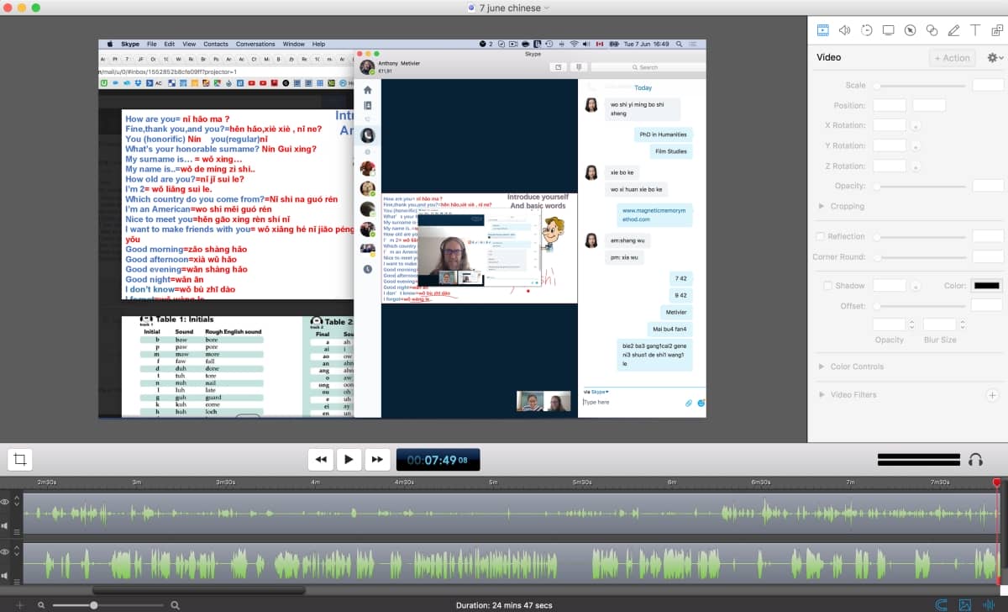Open the Text properties panel

click(975, 31)
